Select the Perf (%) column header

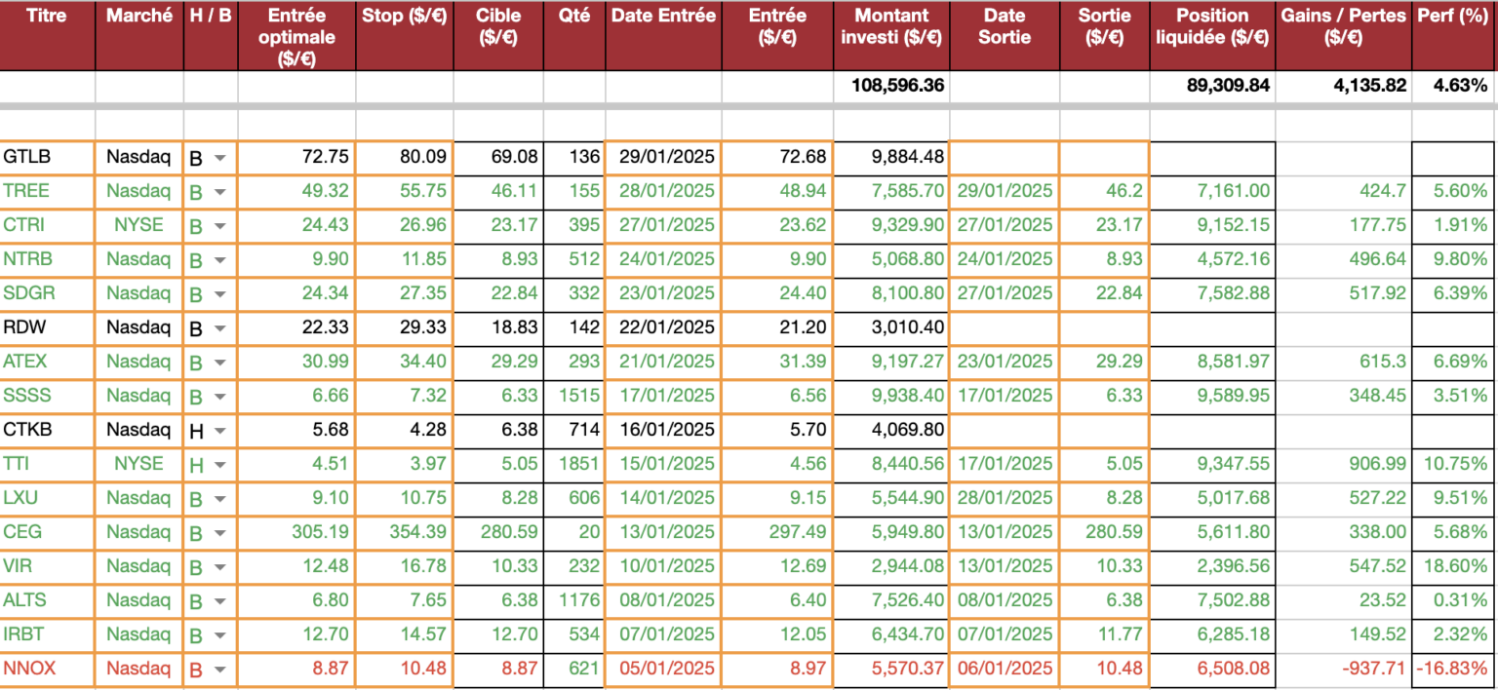(1455, 35)
